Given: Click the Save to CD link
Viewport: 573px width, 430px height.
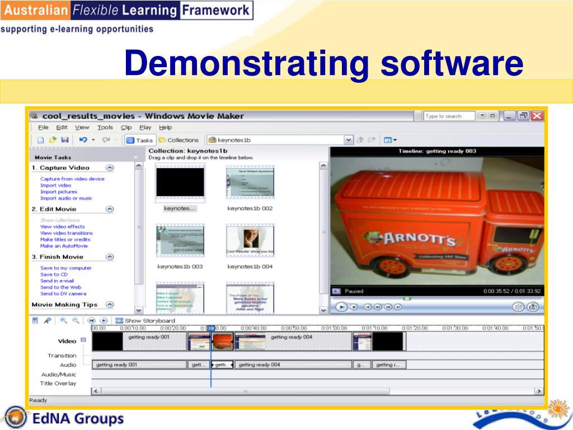Looking at the screenshot, I should (x=54, y=274).
